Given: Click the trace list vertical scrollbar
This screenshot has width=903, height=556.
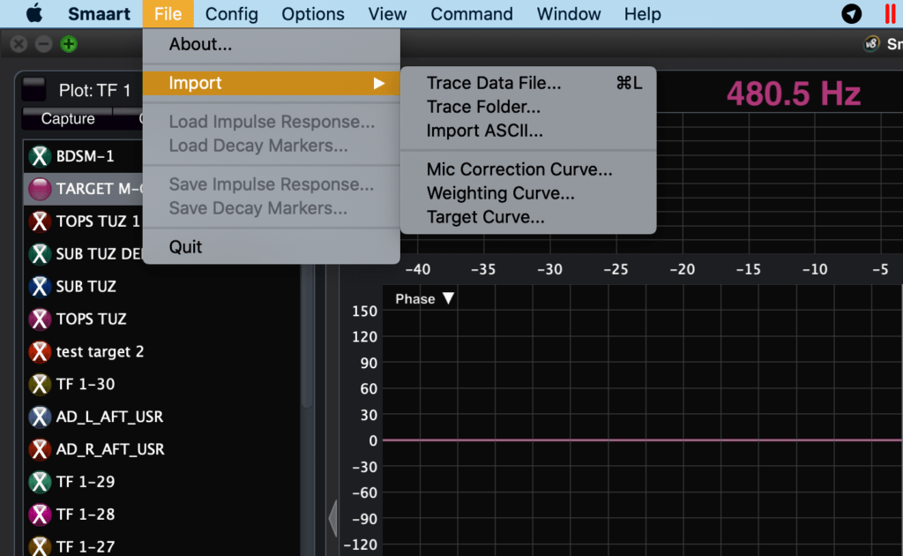Looking at the screenshot, I should point(308,337).
